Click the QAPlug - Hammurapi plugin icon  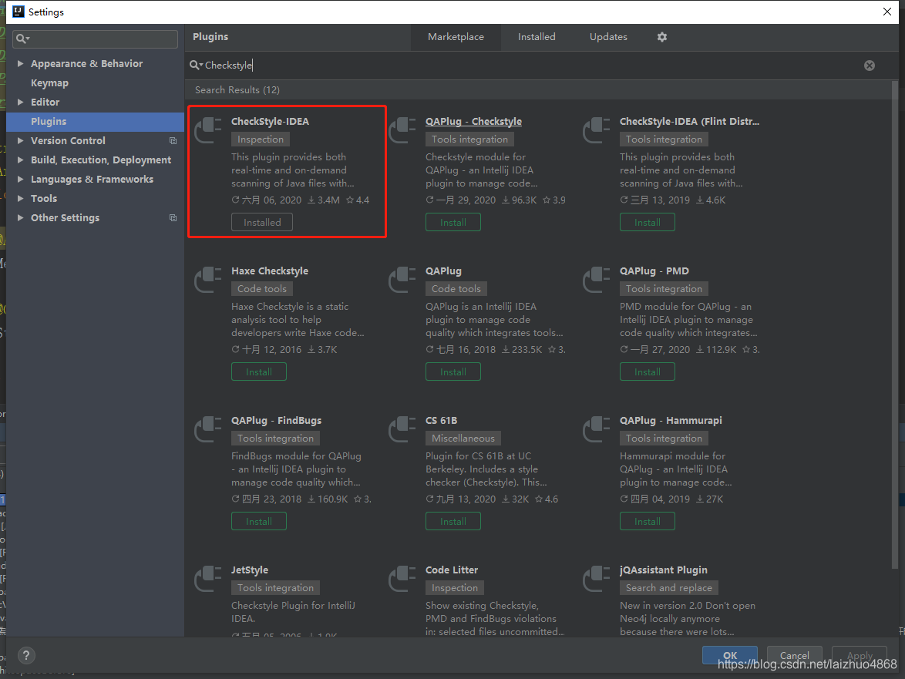pyautogui.click(x=597, y=429)
